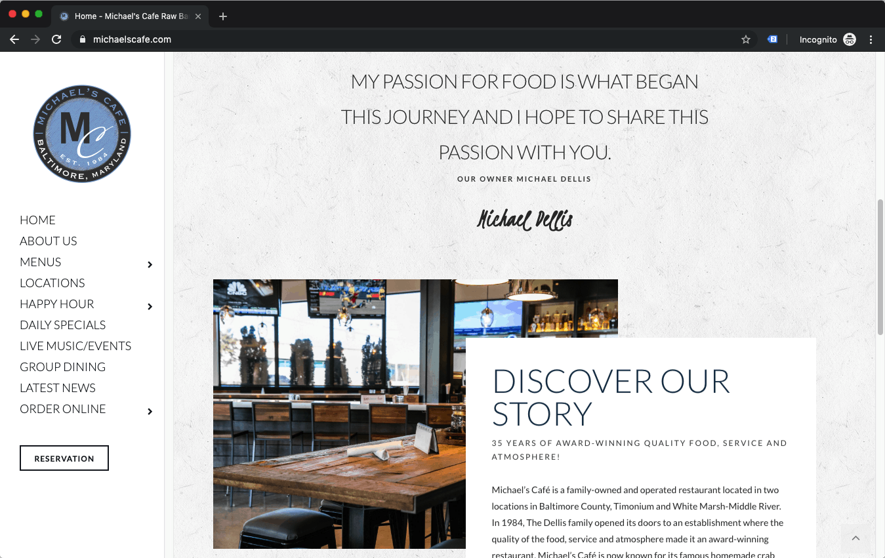Screen dimensions: 885x558
Task: Click the Reservation button
Action: point(64,458)
